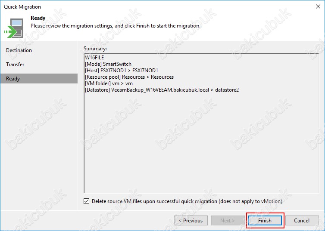Click the Quick Migration wizard icon

(14, 28)
